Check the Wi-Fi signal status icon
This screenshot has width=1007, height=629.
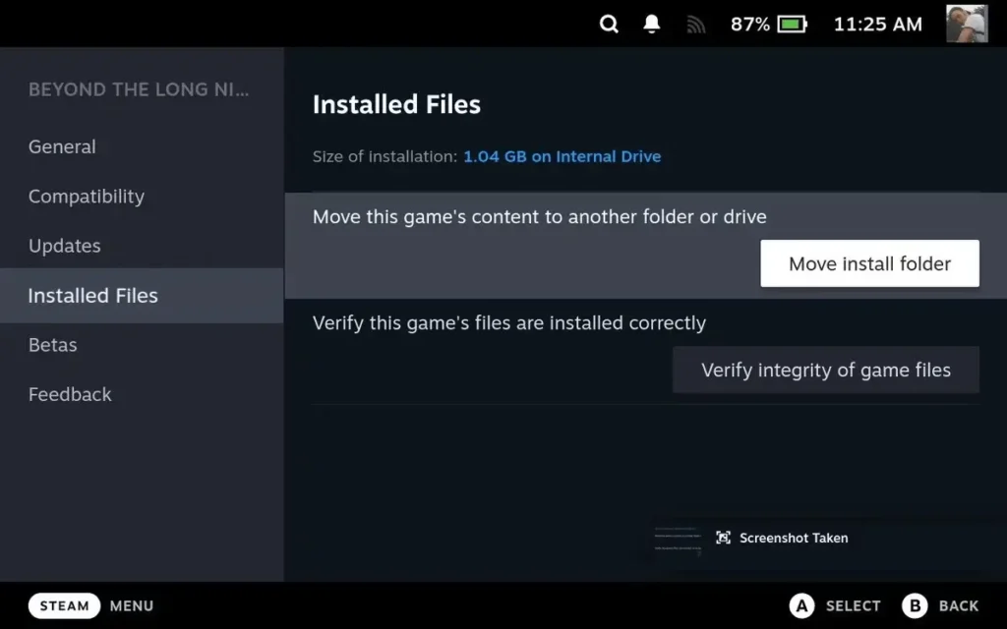coord(695,24)
